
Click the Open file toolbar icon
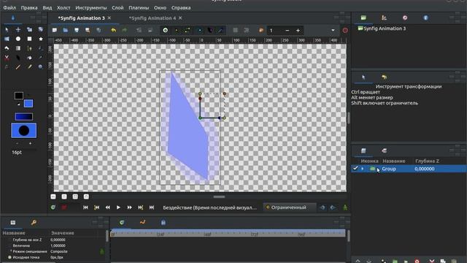(66, 30)
